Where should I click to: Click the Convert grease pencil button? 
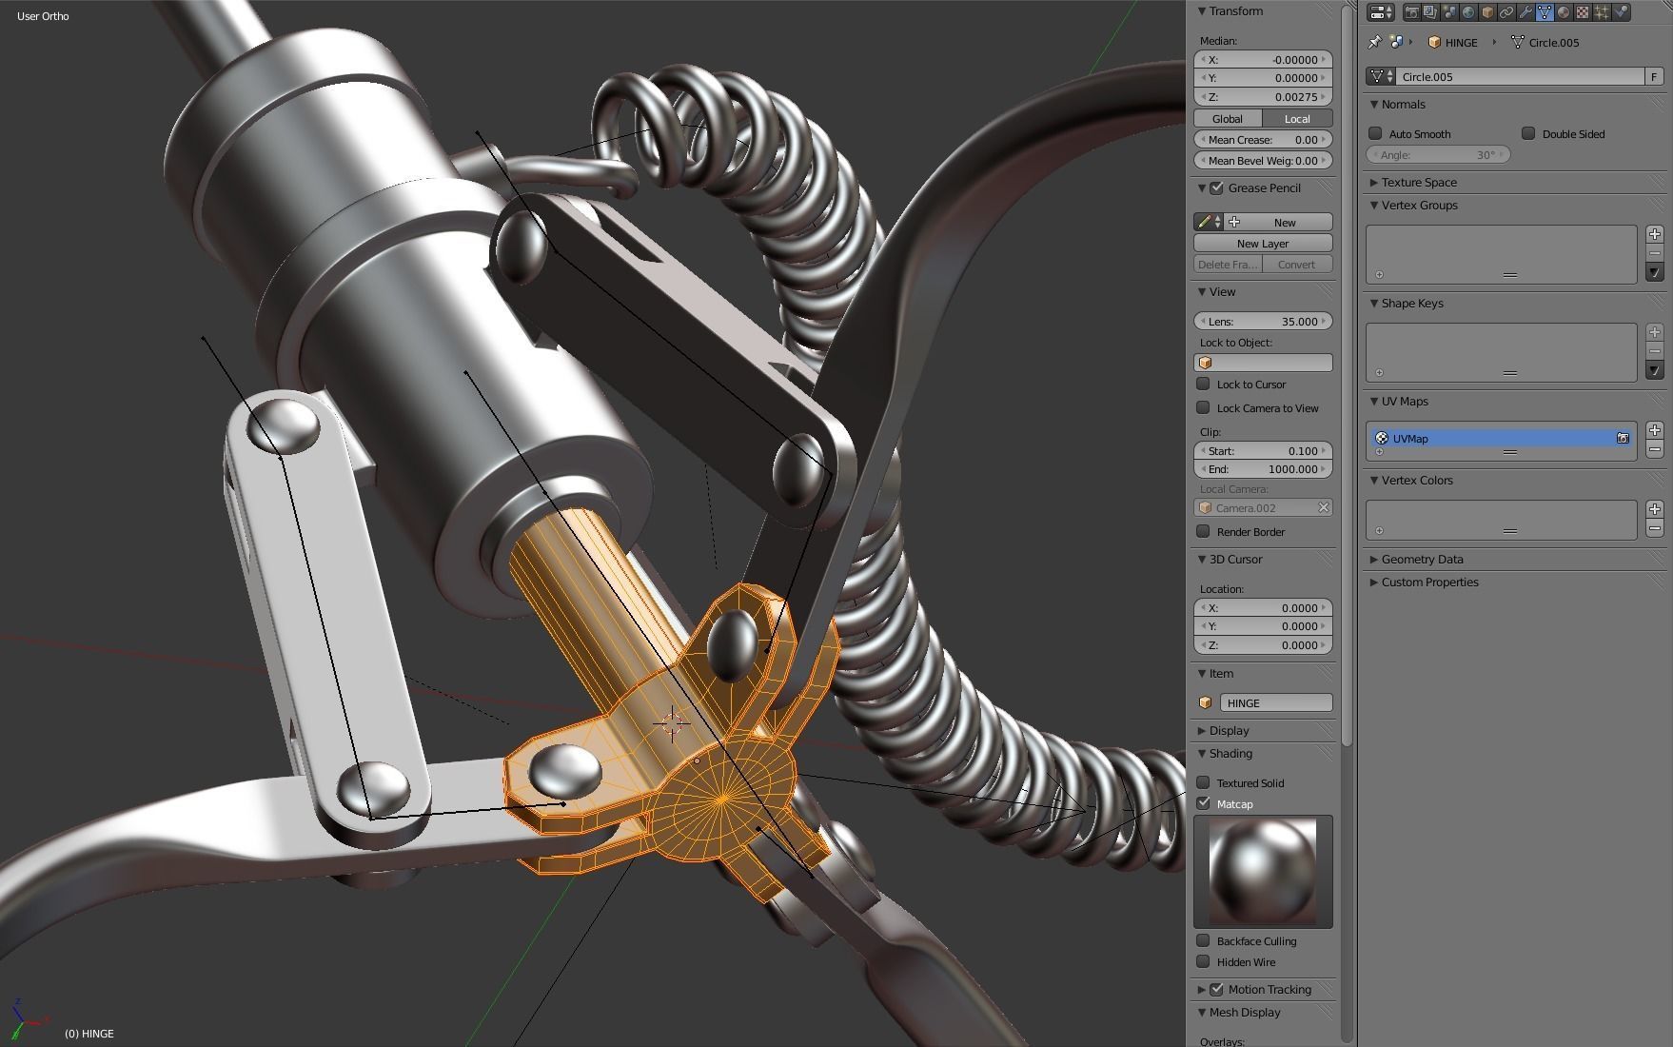tap(1297, 264)
